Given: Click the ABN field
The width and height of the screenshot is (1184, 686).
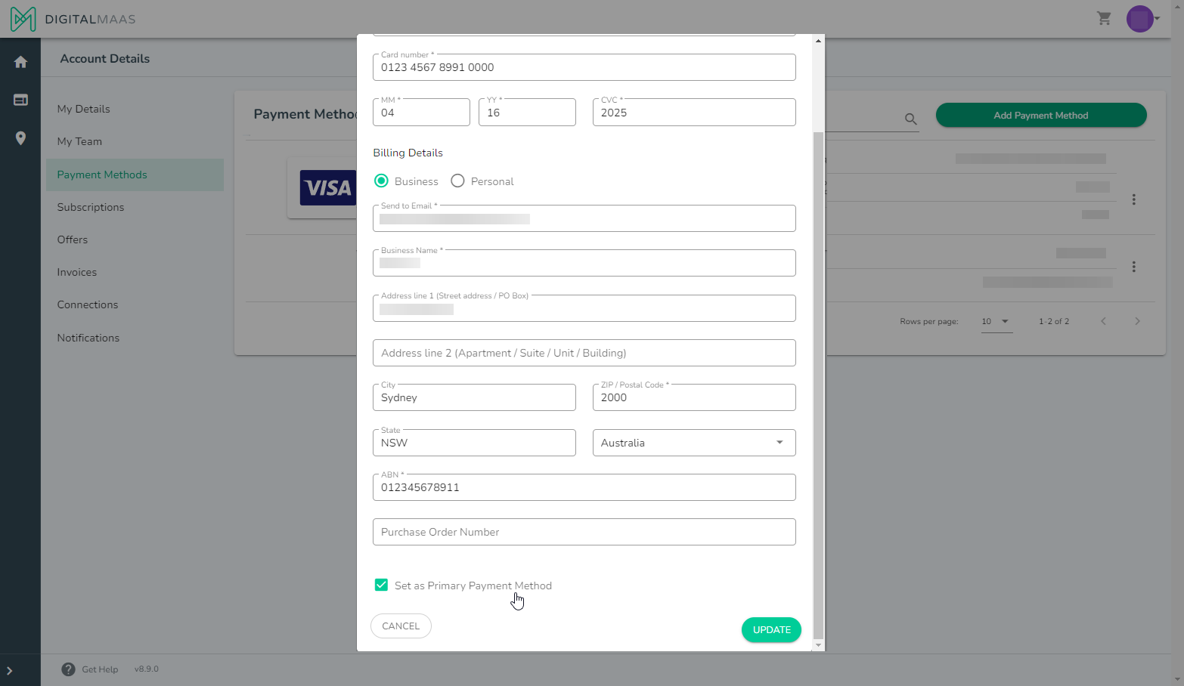Looking at the screenshot, I should pos(584,487).
